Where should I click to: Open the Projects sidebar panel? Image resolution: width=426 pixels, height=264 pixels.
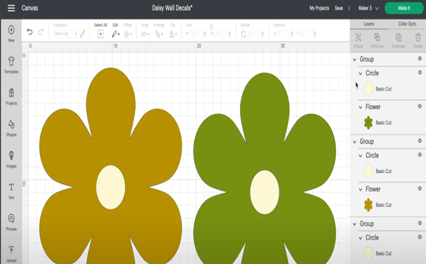tap(11, 97)
